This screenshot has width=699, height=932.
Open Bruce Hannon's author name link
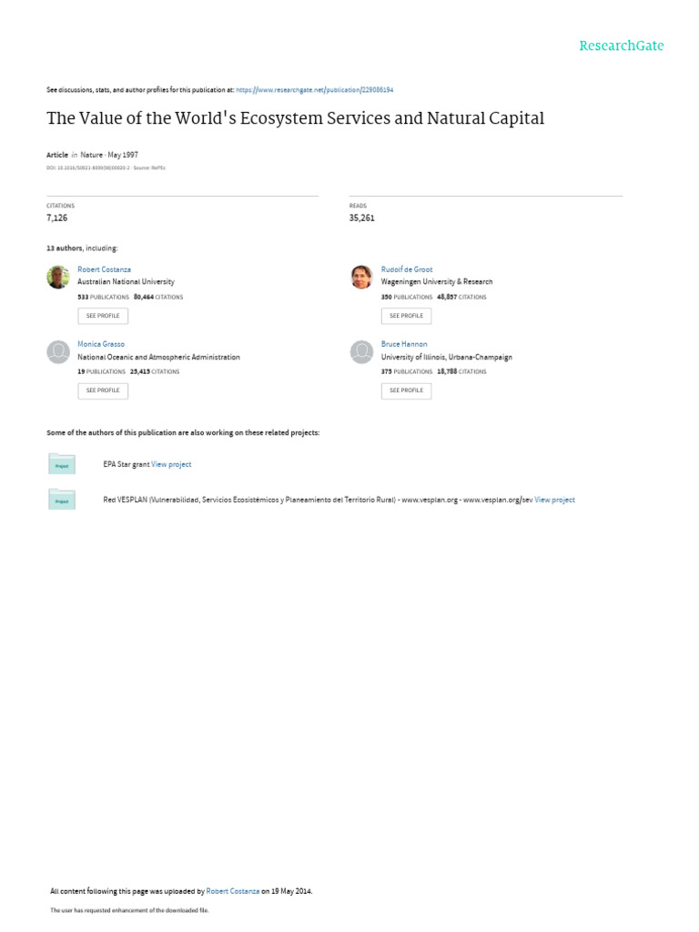click(404, 344)
